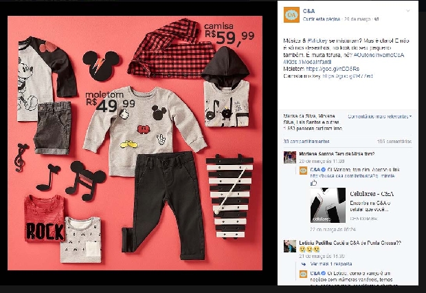Open the #Mickey hashtag

317,41
